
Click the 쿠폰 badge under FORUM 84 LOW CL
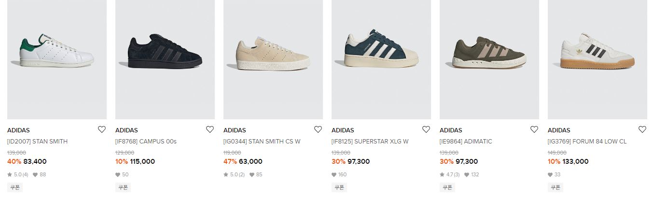coord(554,187)
